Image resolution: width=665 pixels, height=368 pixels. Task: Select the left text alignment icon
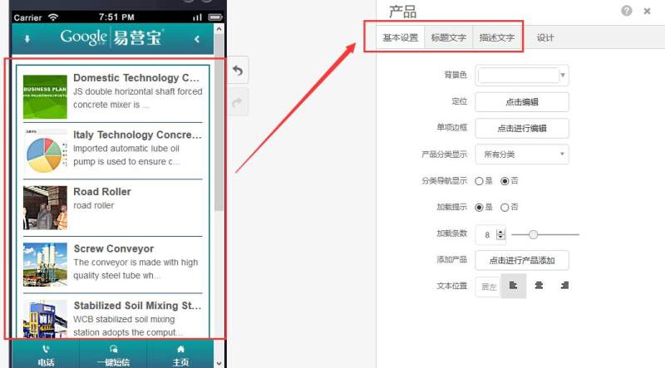tap(513, 285)
